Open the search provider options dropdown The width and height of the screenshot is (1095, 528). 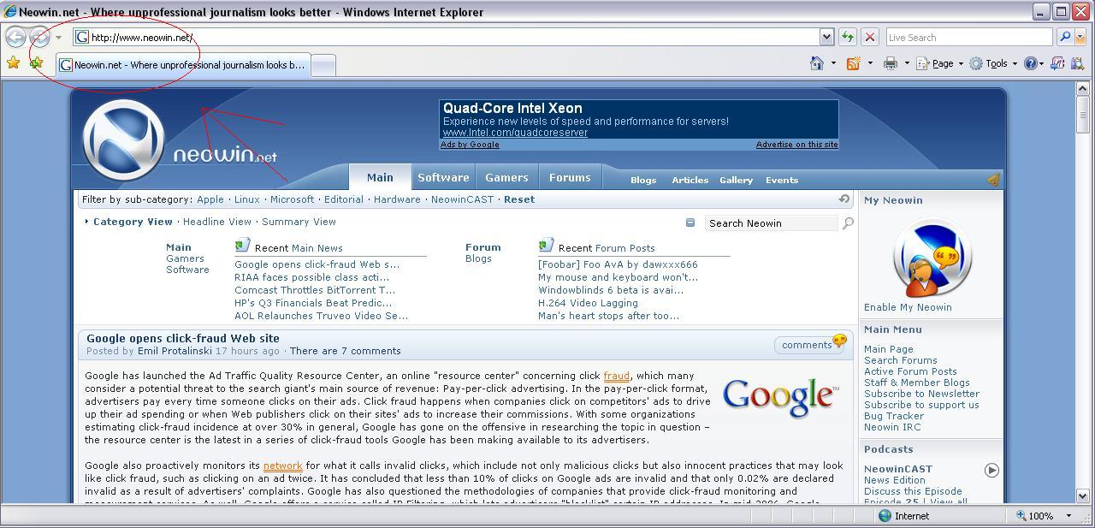[x=1080, y=38]
